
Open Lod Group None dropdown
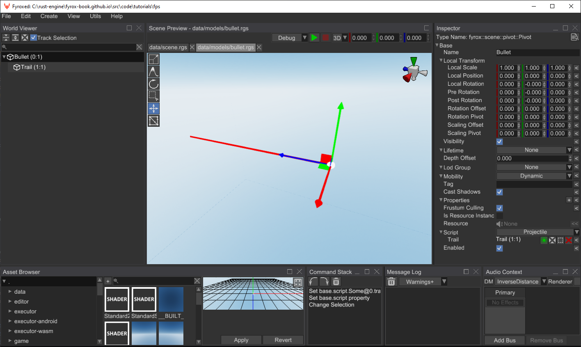(x=534, y=167)
